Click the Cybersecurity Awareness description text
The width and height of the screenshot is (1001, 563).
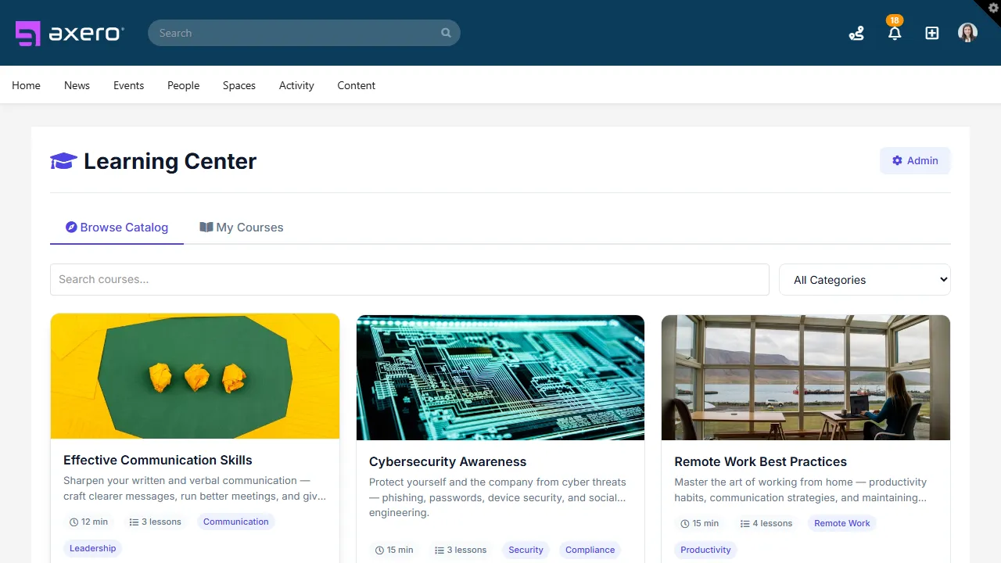point(497,497)
